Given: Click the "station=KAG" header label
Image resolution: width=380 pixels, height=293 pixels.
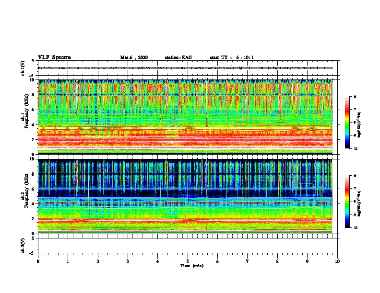Looking at the screenshot, I should [178, 57].
